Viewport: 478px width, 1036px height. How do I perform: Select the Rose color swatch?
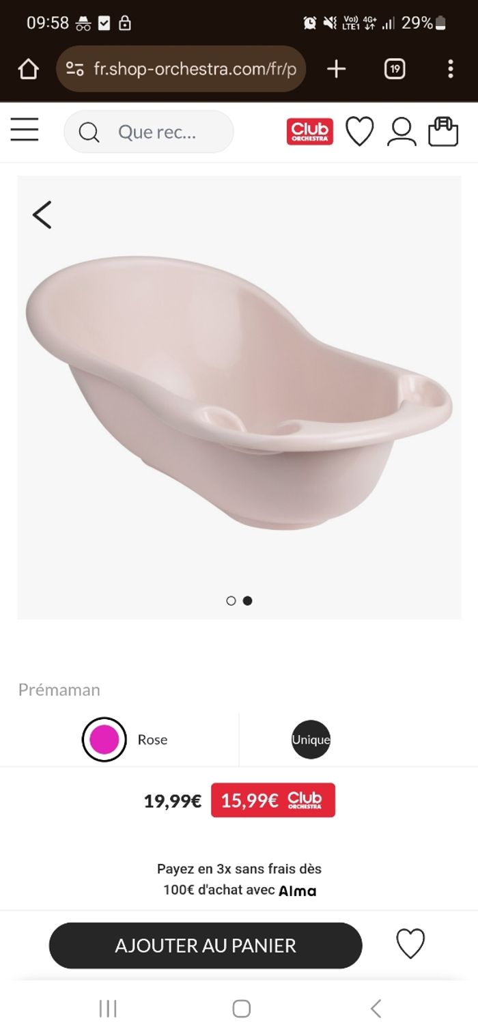pos(104,739)
